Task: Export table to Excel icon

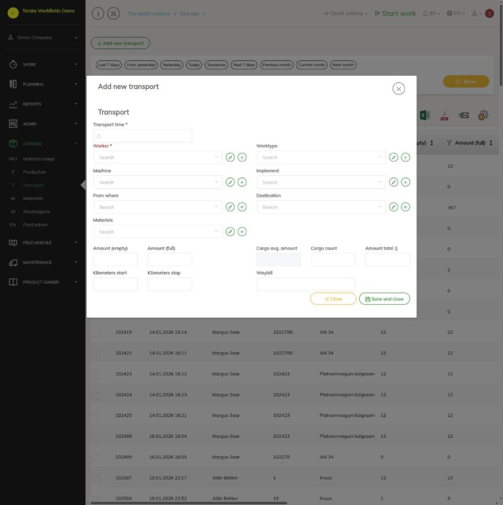Action: pos(425,115)
